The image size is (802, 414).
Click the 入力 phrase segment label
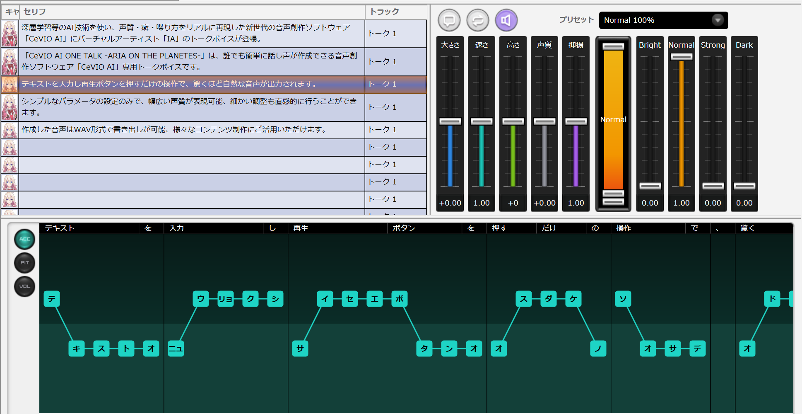point(214,228)
